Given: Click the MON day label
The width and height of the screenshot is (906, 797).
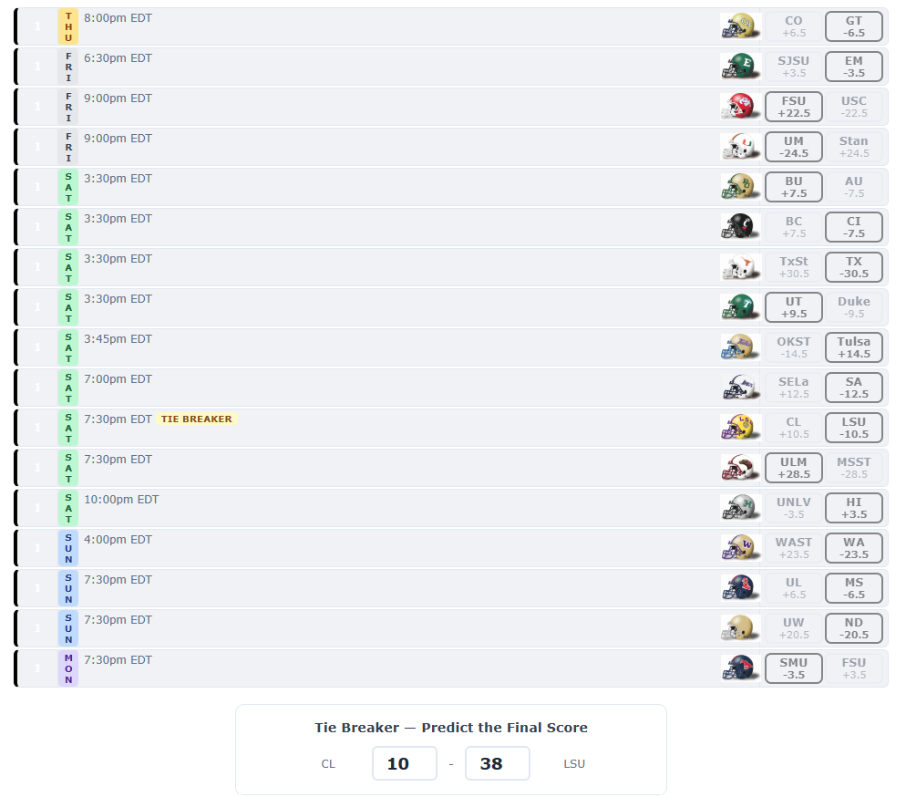Looking at the screenshot, I should (68, 668).
